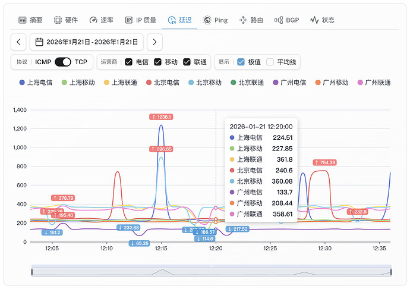Screen dimensions: 410x289
Task: Click the 114.6 minimum marker label
Action: (205, 238)
